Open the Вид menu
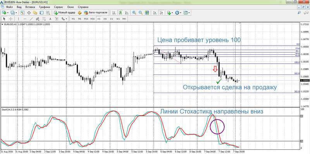Image resolution: width=310 pixels, height=154 pixels. [19, 7]
